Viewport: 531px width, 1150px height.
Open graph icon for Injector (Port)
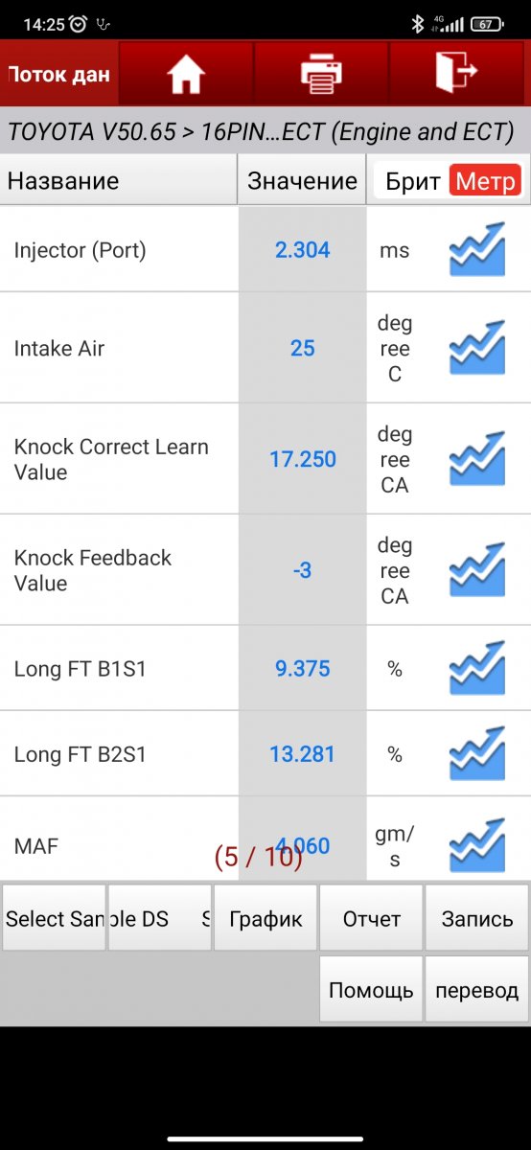476,249
